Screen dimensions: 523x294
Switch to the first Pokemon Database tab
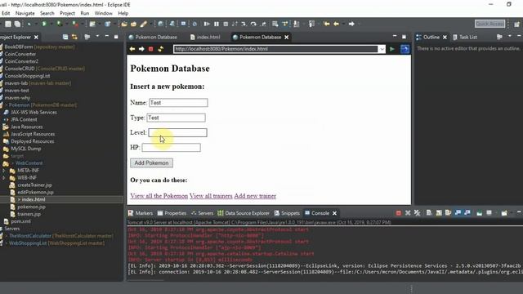coord(153,37)
